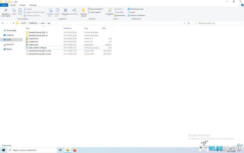The width and height of the screenshot is (244, 153).
Task: Click the Rechercher dans : psx search field
Action: [218, 23]
